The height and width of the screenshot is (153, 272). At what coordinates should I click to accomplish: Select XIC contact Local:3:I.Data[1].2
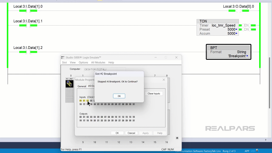click(x=28, y=52)
